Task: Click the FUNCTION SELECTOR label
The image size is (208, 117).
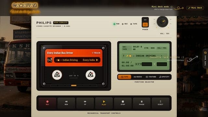Action: point(144,82)
